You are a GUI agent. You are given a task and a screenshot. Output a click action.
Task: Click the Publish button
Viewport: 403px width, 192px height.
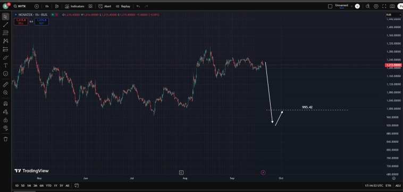[400, 6]
